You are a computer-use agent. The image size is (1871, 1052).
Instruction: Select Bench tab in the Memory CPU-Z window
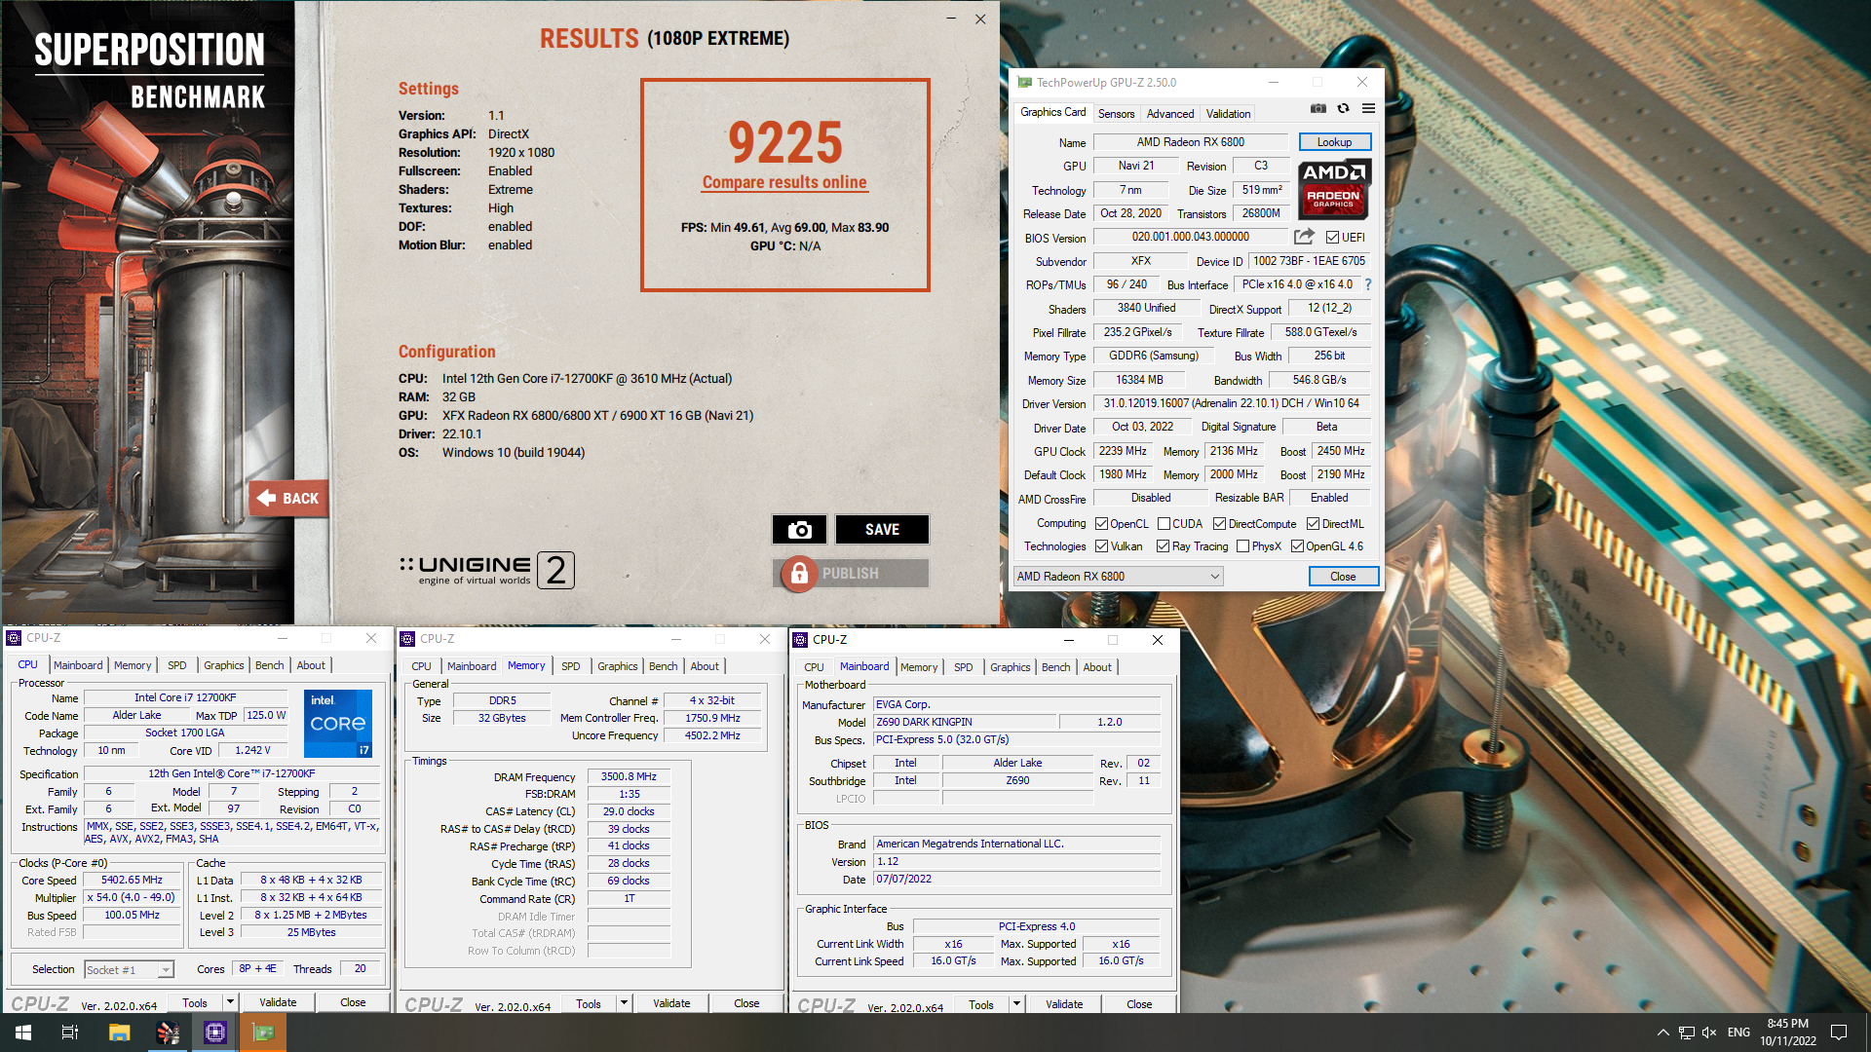pyautogui.click(x=663, y=666)
